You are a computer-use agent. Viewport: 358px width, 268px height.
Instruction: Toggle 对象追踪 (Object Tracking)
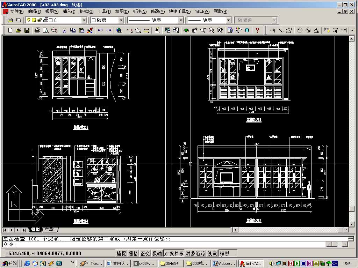195,253
